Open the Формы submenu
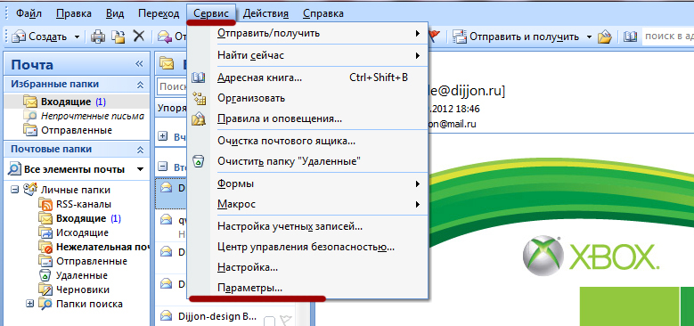The width and height of the screenshot is (694, 326). click(307, 183)
